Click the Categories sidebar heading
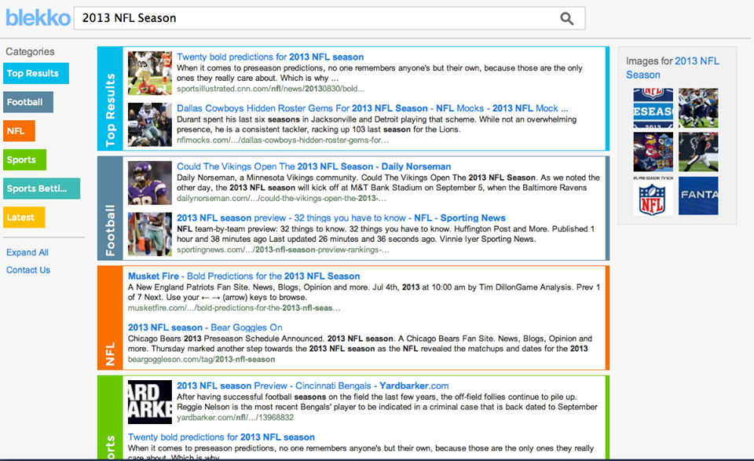This screenshot has width=754, height=461. 30,51
